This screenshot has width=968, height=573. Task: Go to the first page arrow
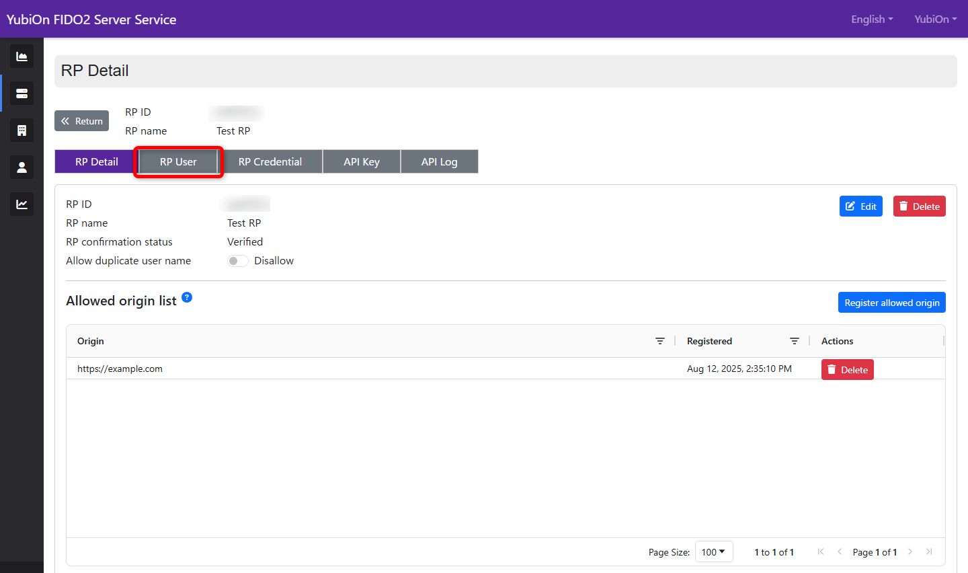[821, 551]
